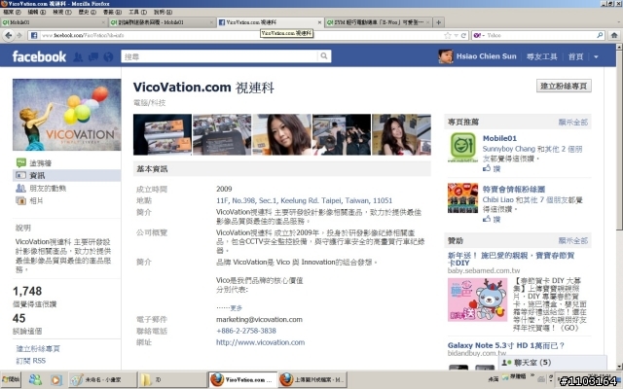Screen dimensions: 623x389
Task: Open the www.vicovation.com website link
Action: tap(260, 342)
